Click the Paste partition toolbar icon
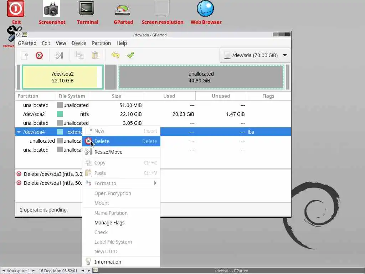365x274 pixels. click(95, 55)
